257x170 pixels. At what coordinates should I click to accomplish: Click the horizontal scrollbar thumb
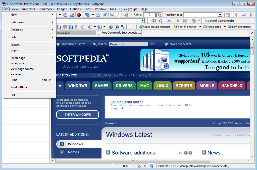(x=133, y=160)
